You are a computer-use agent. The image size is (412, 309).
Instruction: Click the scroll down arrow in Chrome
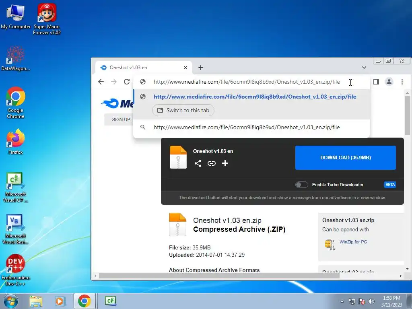[x=407, y=269]
